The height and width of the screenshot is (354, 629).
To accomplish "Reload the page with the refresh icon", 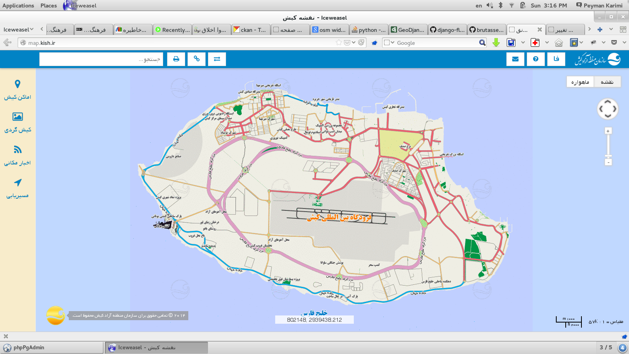I will pos(361,42).
